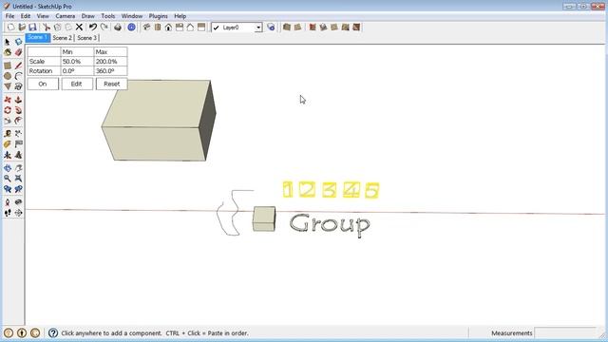Open the Camera menu
608x342 pixels.
pos(66,16)
